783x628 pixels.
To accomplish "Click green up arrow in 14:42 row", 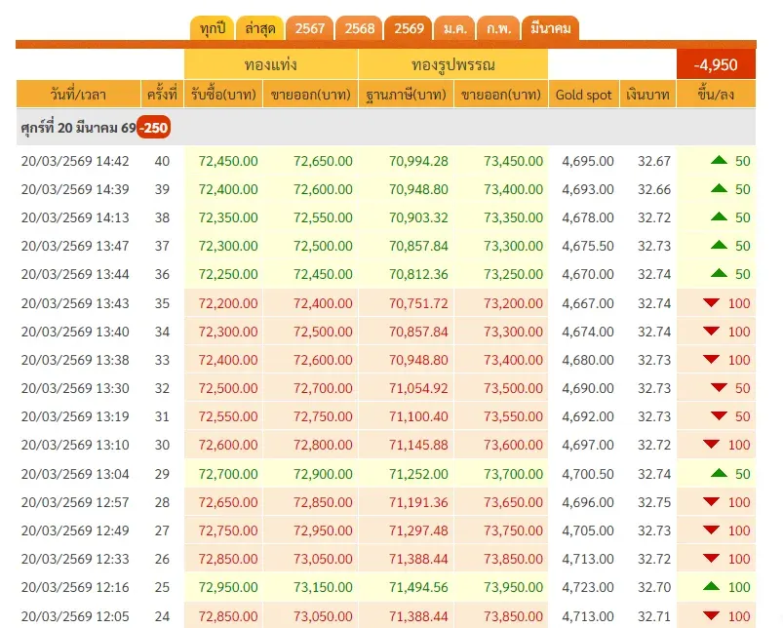I will tap(720, 161).
